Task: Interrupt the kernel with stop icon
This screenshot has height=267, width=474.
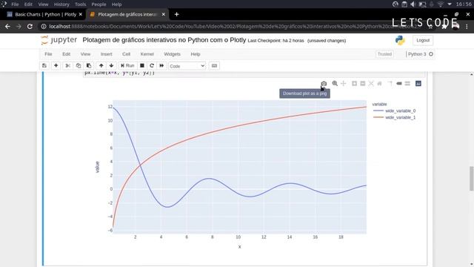Action: pyautogui.click(x=142, y=66)
